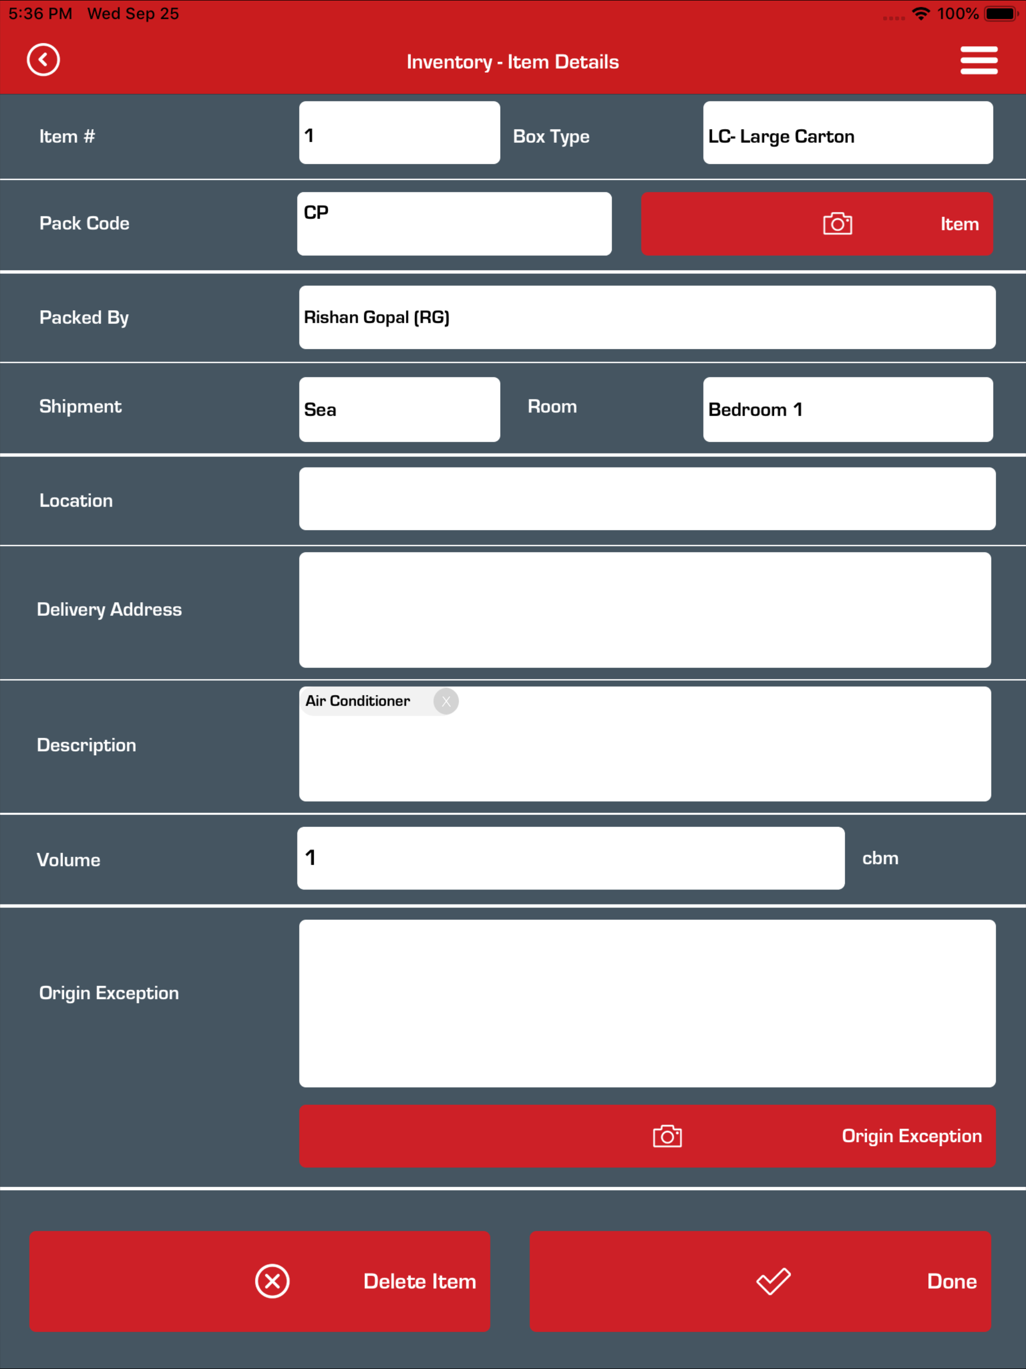Tap the camera icon on Origin Exception button
This screenshot has width=1026, height=1369.
coord(667,1136)
